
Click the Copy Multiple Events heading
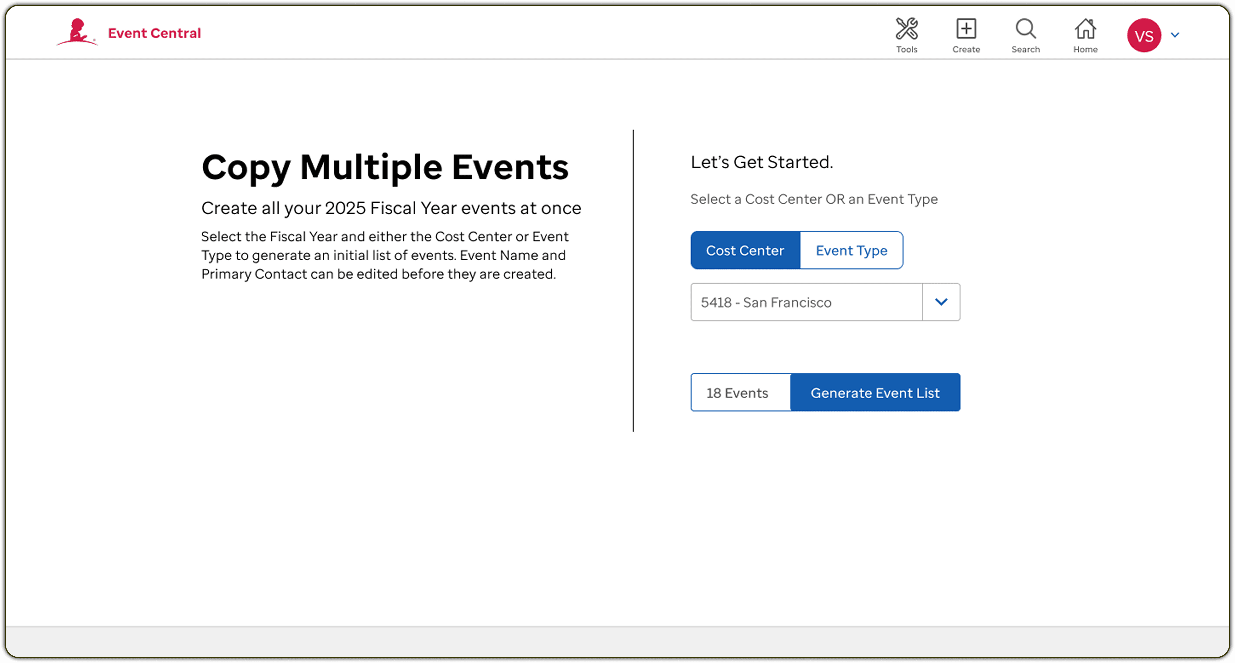click(x=385, y=167)
